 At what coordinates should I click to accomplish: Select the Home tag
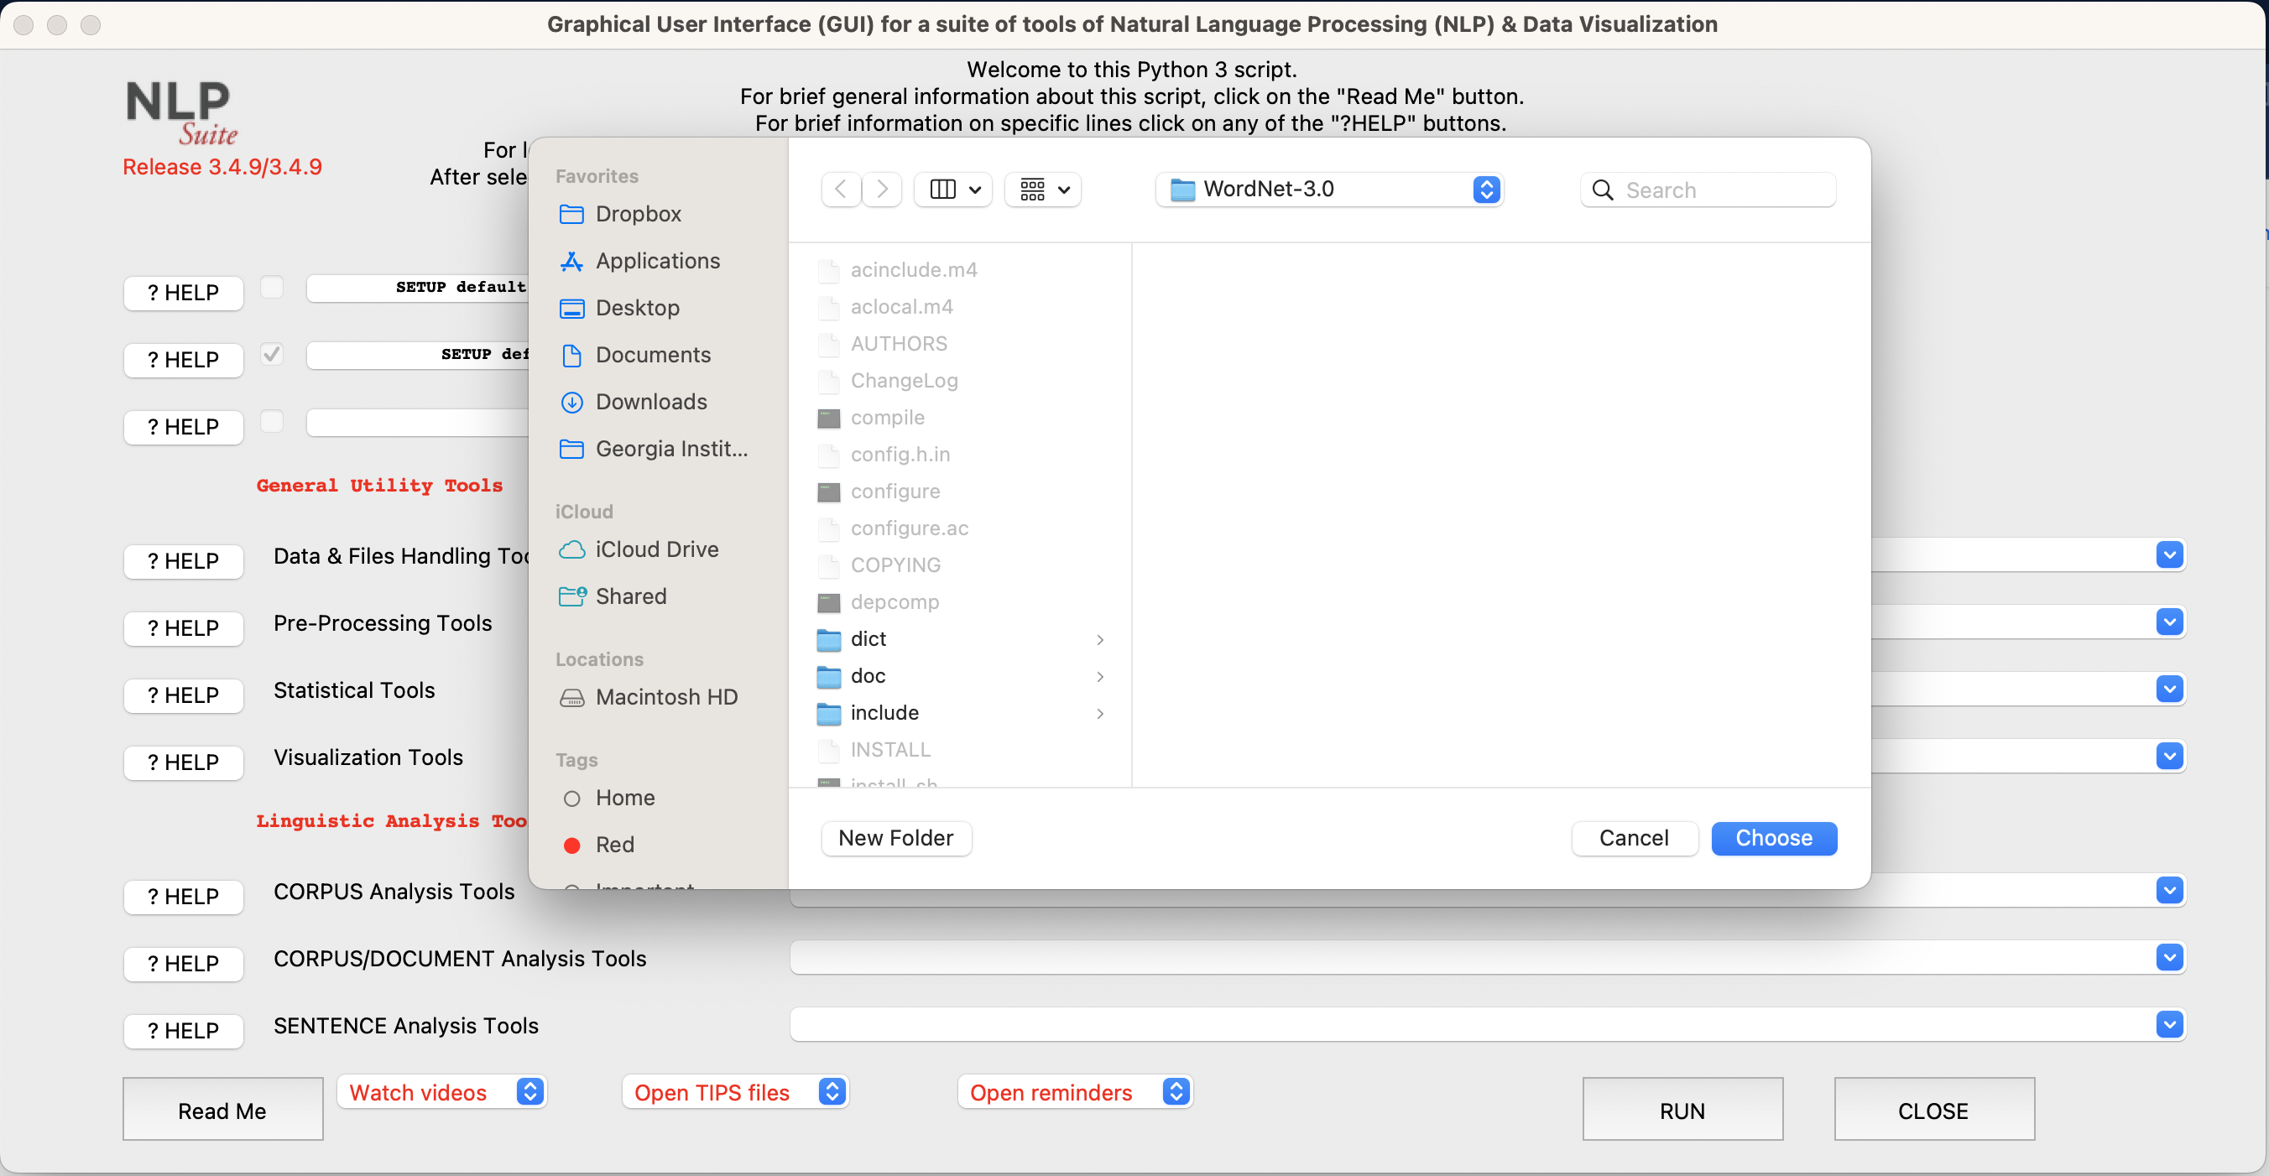click(625, 798)
